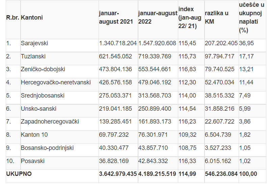
Task: Select the Tuzlanski canton name
Action: (33, 56)
